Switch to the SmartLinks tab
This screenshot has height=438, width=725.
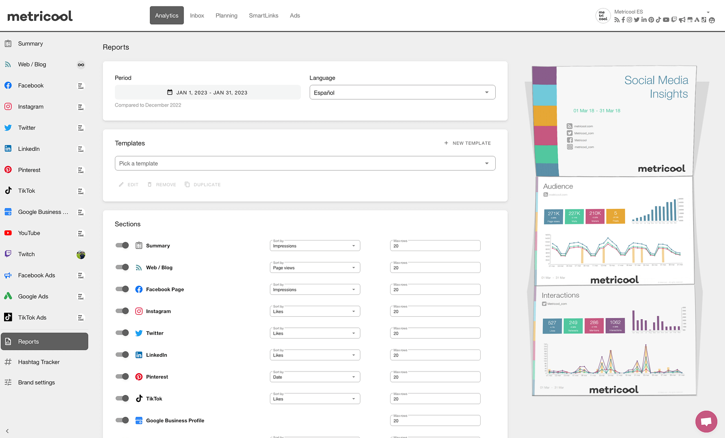(263, 15)
